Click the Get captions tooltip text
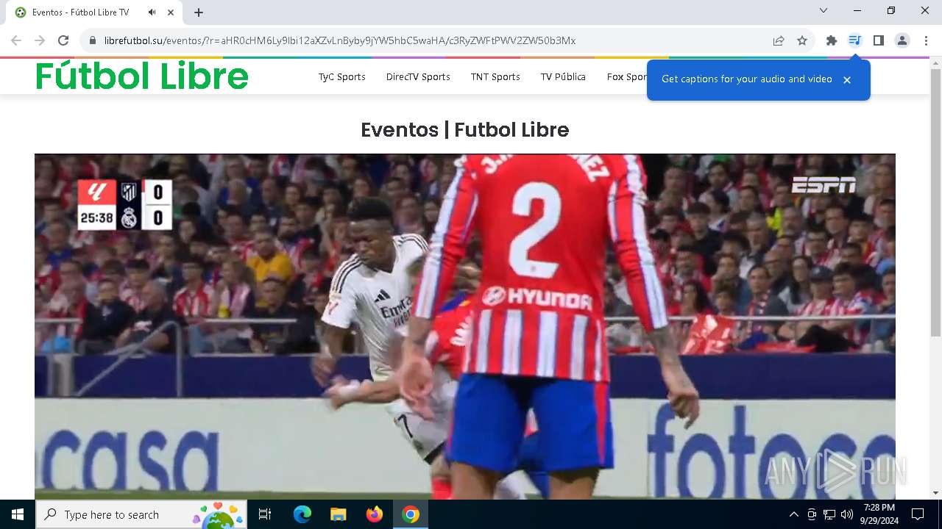This screenshot has height=529, width=942. pos(747,79)
